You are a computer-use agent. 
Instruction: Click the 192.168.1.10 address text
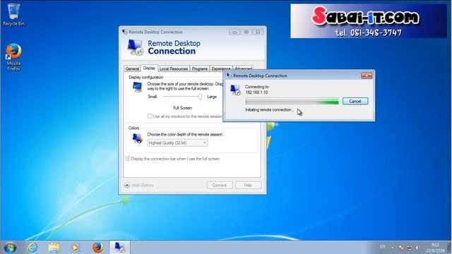[x=256, y=92]
